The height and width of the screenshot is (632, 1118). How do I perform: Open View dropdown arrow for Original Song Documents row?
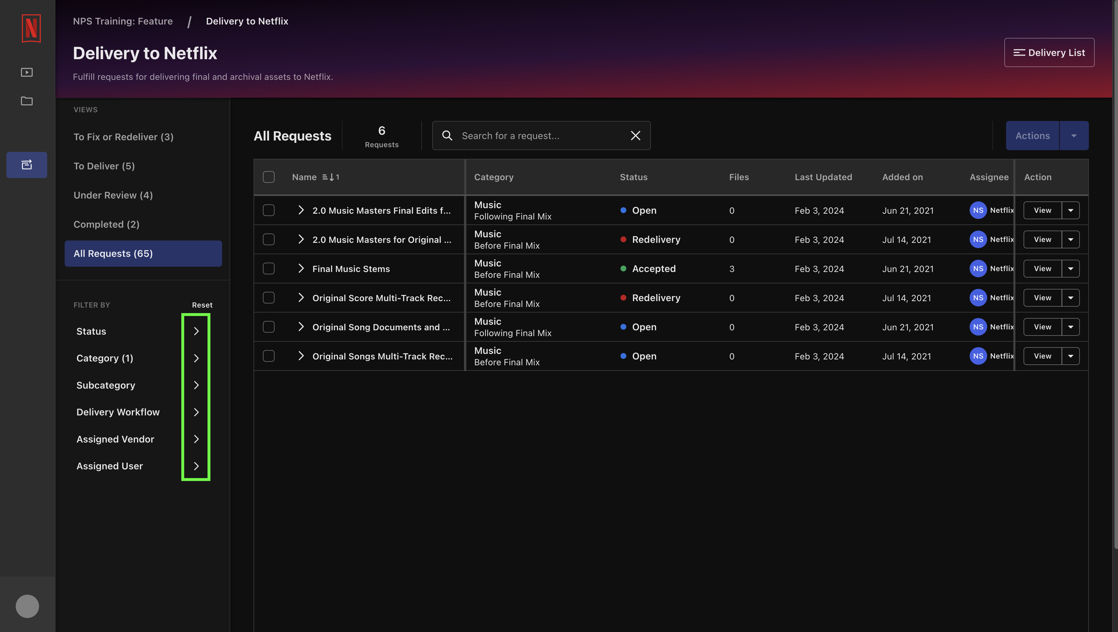(x=1071, y=327)
